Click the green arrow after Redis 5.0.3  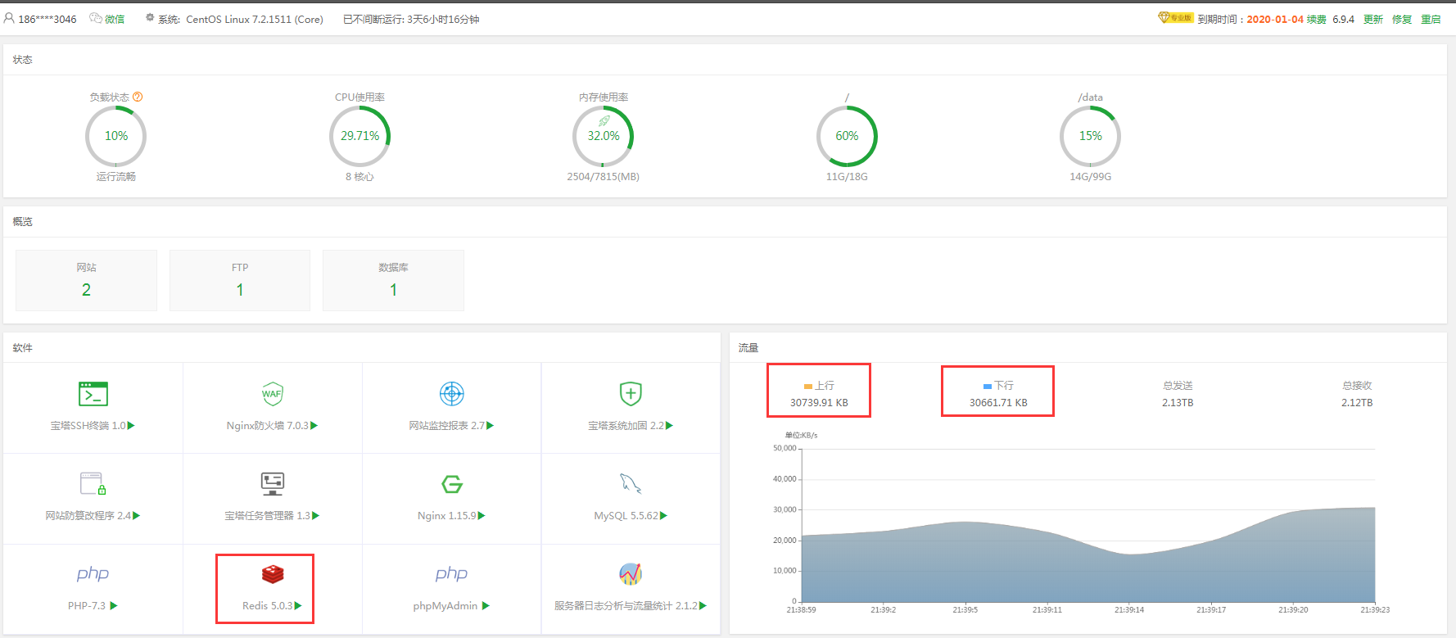pos(298,606)
